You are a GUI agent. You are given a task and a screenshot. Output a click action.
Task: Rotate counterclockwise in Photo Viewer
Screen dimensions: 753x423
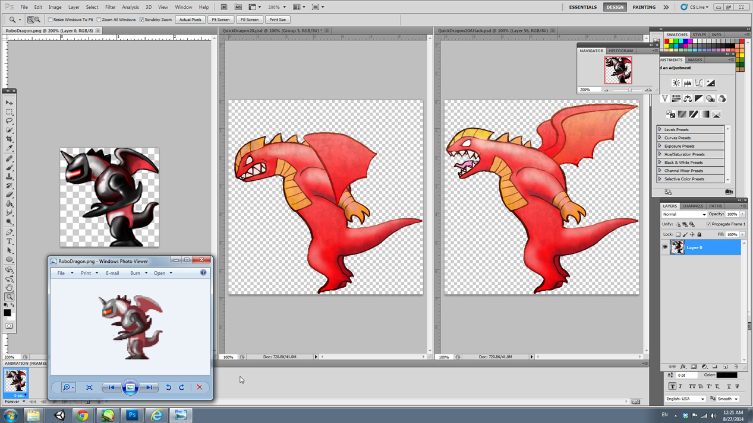coord(169,387)
